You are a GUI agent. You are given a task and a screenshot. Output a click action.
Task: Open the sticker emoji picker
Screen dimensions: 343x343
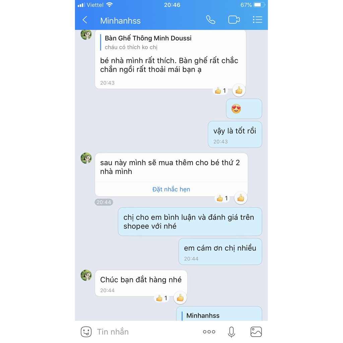pos(86,332)
